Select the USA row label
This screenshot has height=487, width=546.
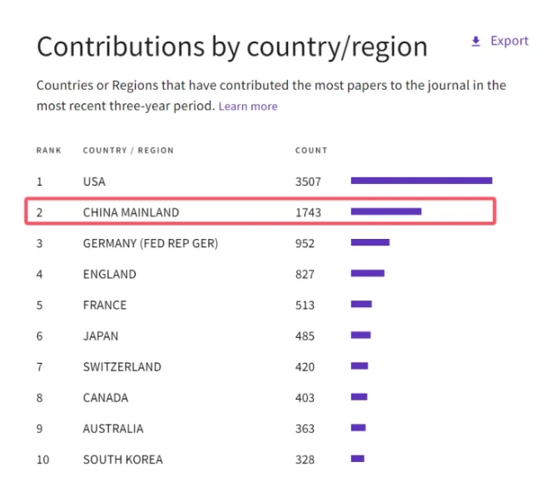click(94, 181)
